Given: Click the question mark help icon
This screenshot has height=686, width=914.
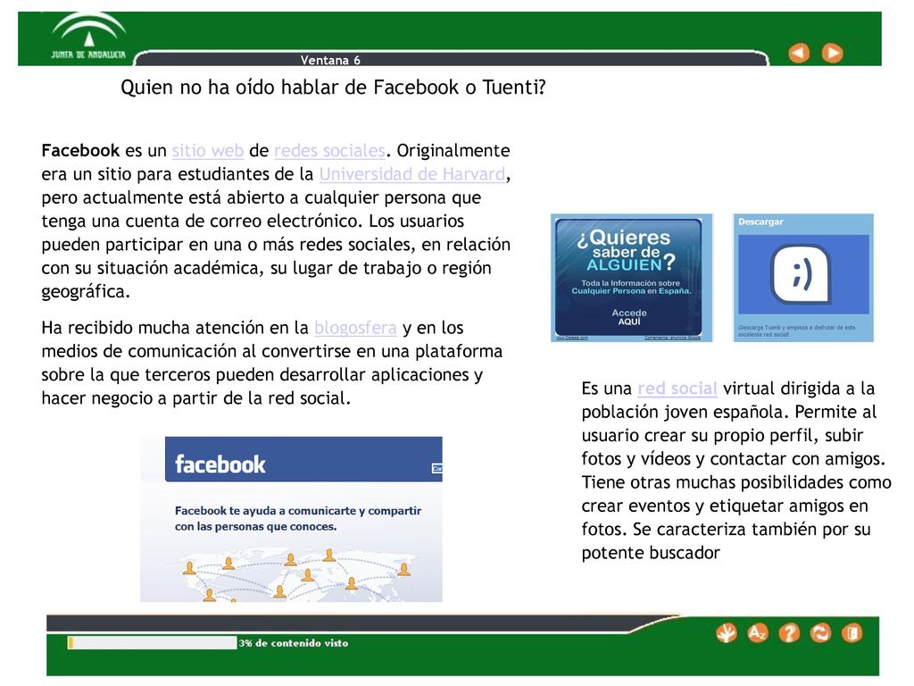Looking at the screenshot, I should 789,633.
